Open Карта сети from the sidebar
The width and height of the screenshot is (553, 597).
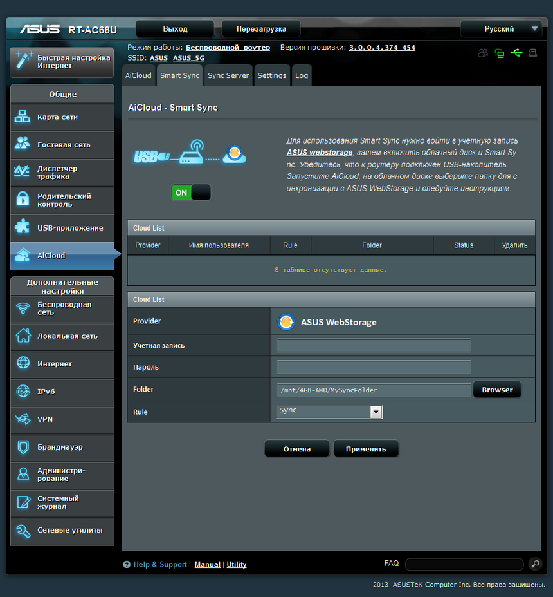58,117
